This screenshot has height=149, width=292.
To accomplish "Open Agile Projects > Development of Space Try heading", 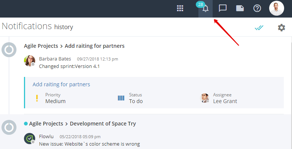I will pos(82,124).
